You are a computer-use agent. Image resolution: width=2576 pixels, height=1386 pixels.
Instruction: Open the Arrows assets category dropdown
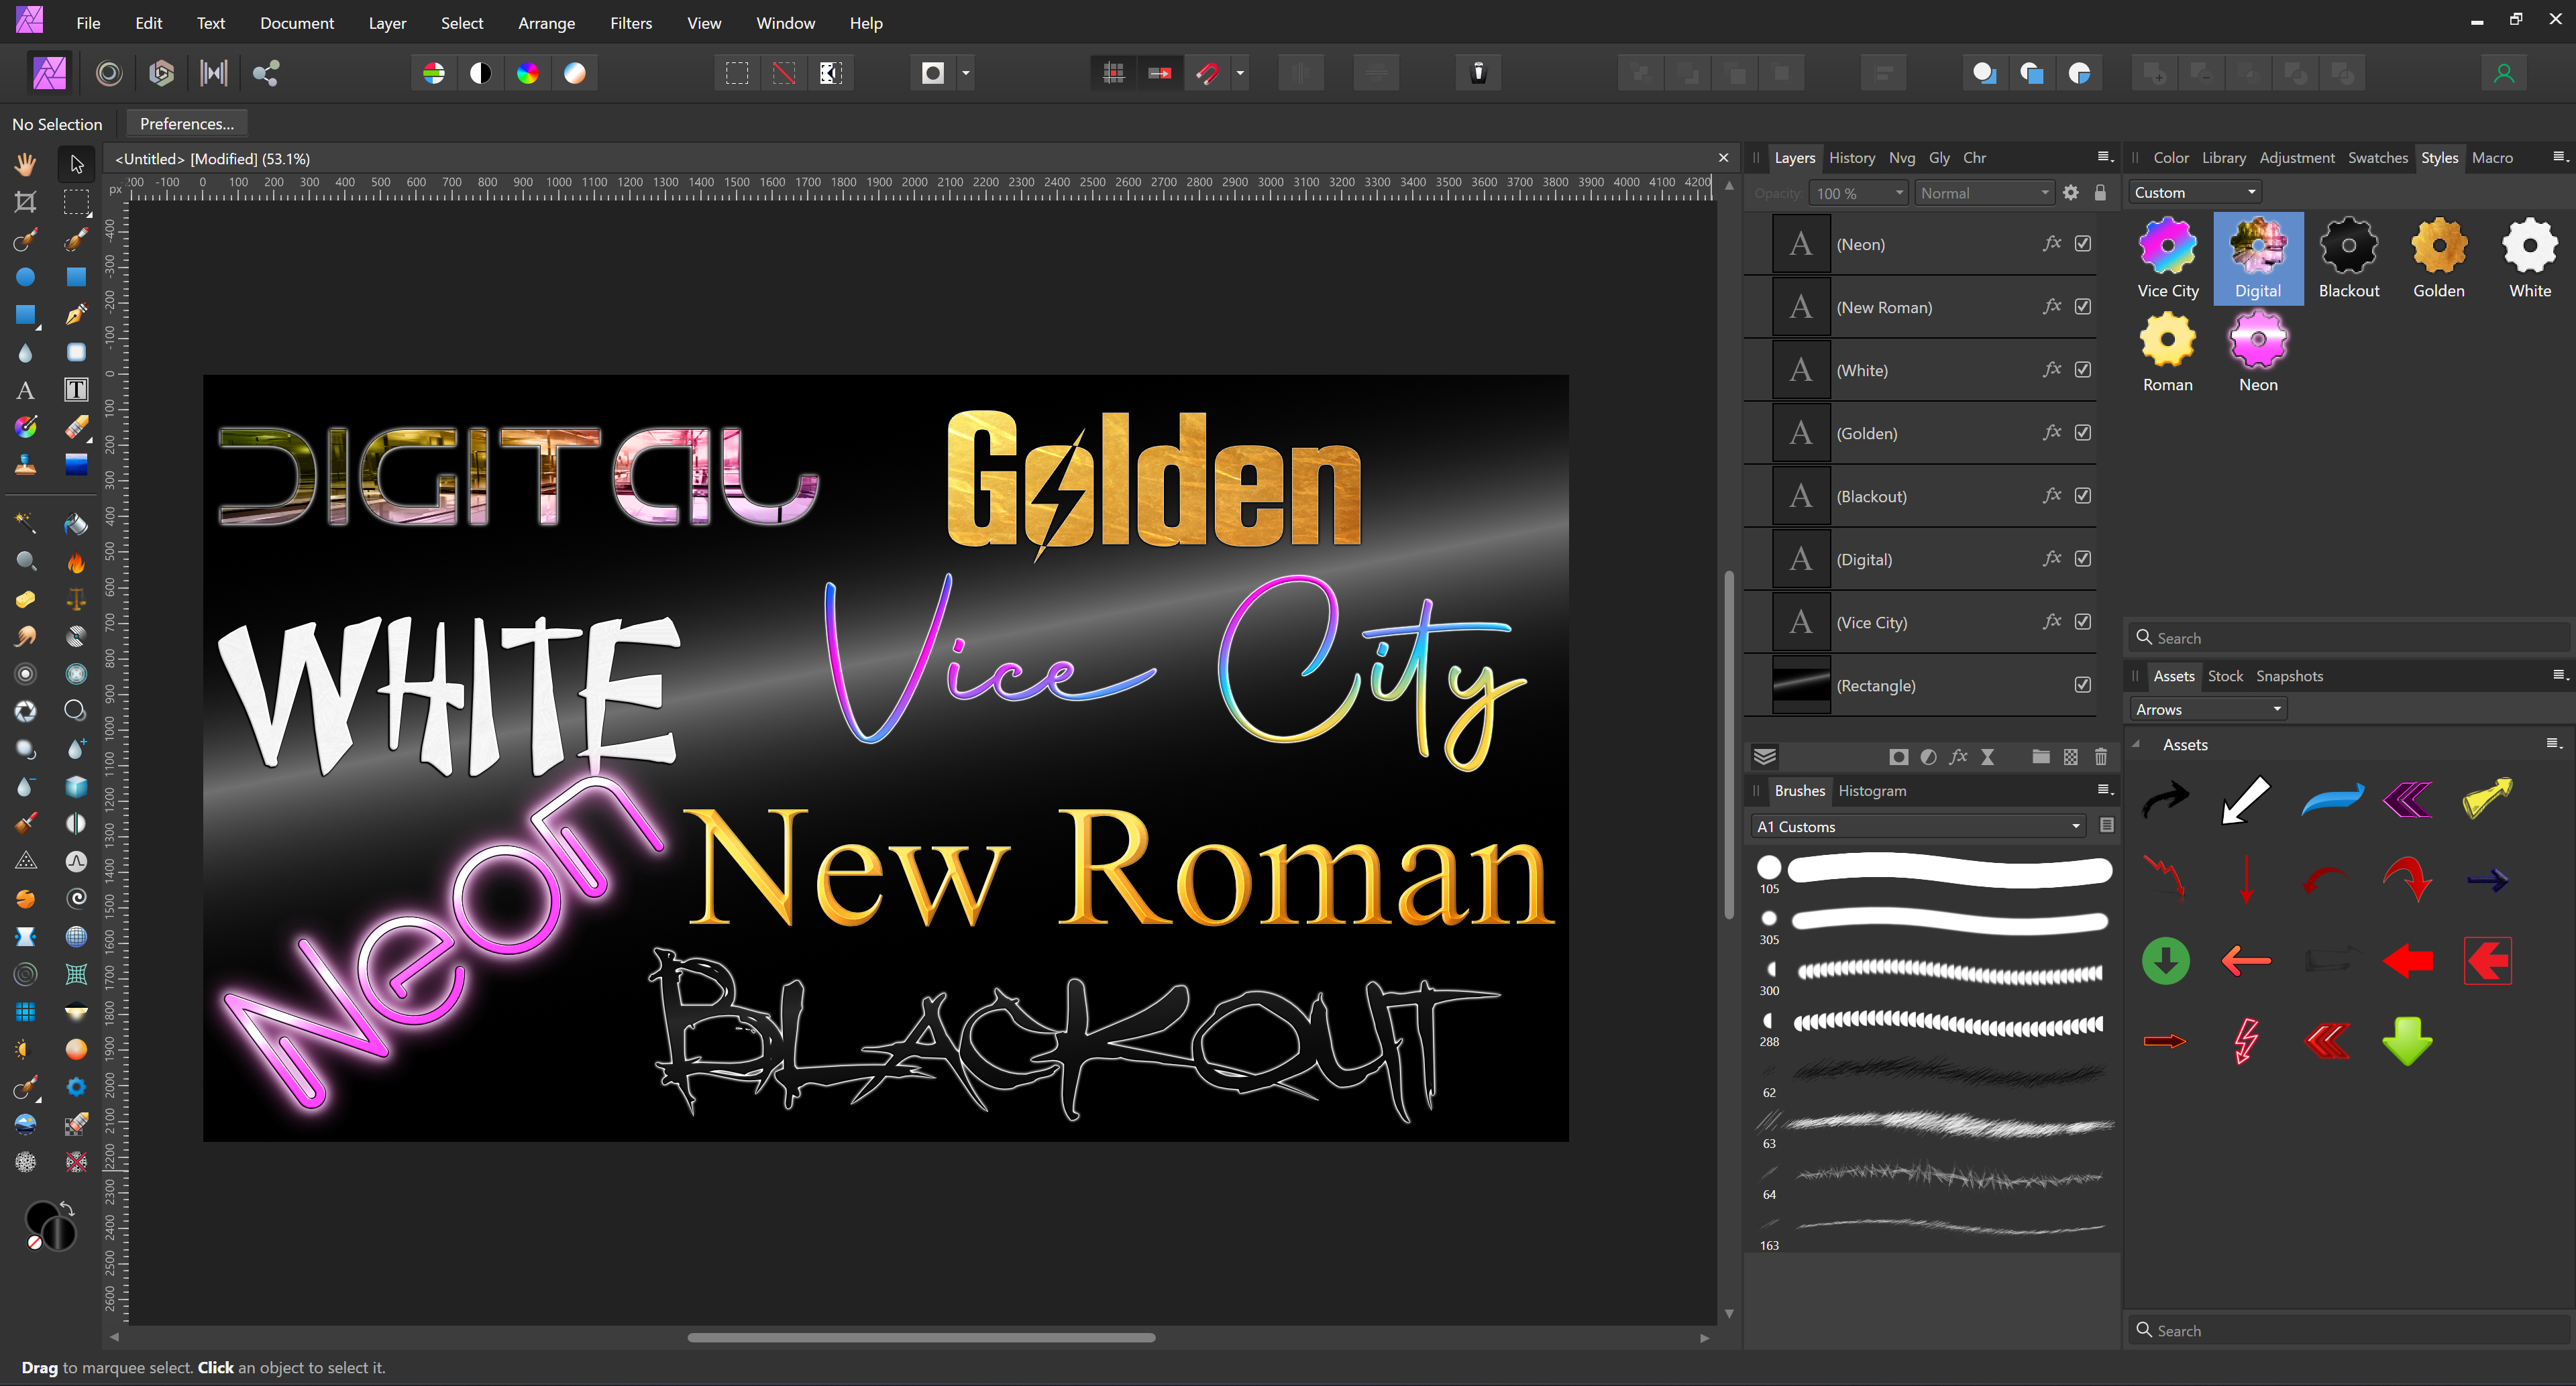[x=2208, y=709]
